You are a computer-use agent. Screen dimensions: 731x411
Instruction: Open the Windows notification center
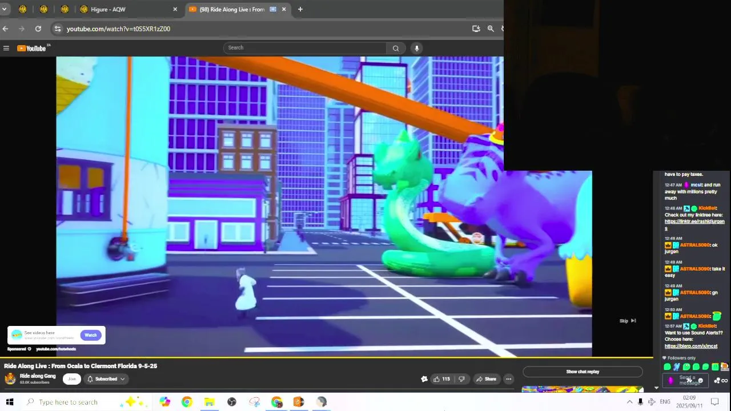pyautogui.click(x=714, y=402)
